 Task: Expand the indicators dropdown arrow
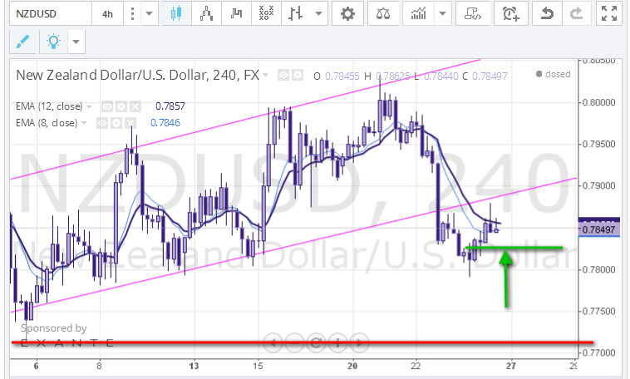click(x=442, y=13)
